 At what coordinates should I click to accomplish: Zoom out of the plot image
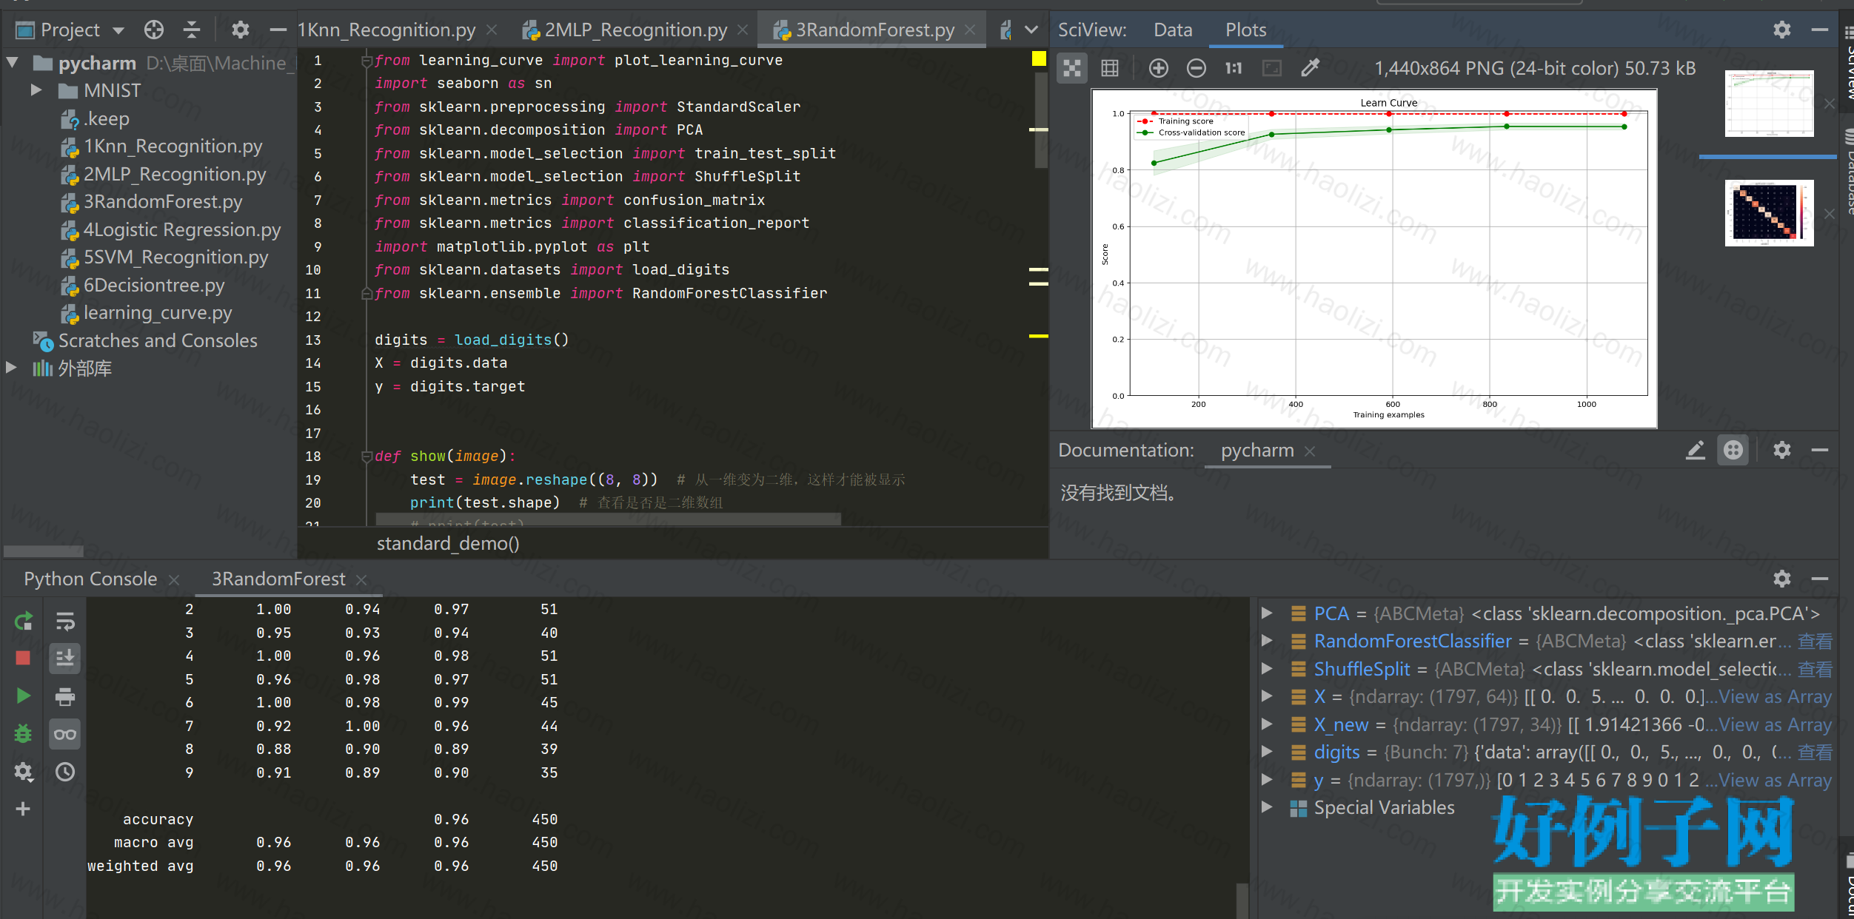[1196, 68]
